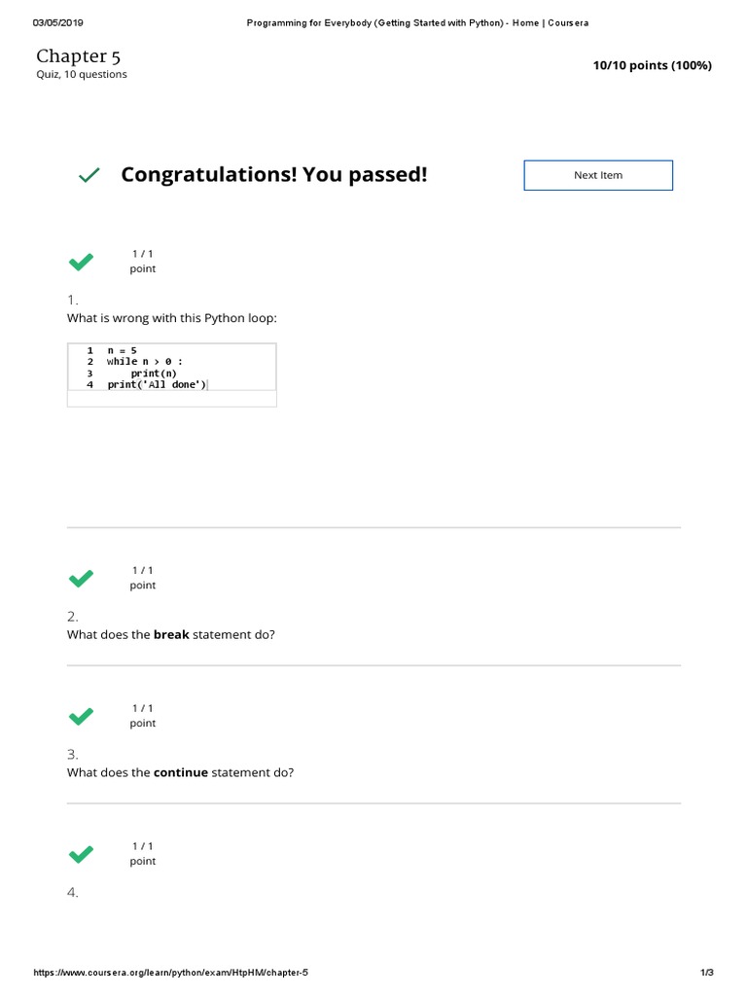Click the Next Item button
This screenshot has height=996, width=747.
tap(598, 175)
